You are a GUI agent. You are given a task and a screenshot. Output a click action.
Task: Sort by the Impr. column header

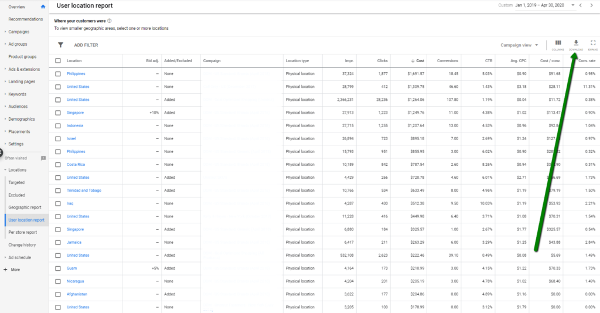pos(349,61)
